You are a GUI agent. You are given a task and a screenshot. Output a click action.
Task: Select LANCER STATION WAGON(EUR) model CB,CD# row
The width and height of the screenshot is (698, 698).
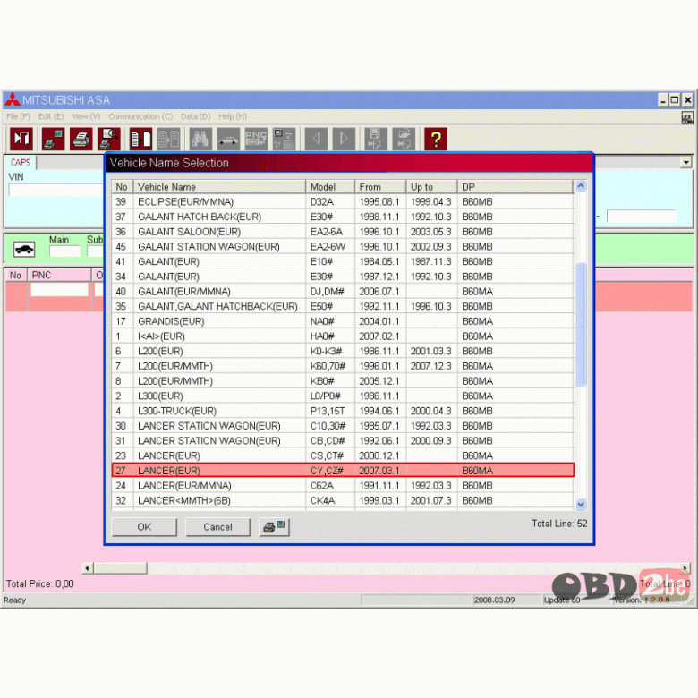(343, 440)
